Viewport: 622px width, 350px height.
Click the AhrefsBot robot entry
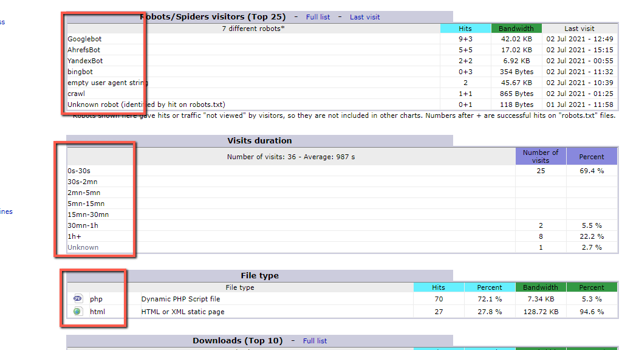point(84,50)
